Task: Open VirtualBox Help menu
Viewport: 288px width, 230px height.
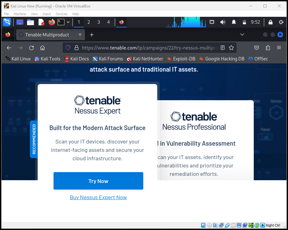Action: pos(75,14)
